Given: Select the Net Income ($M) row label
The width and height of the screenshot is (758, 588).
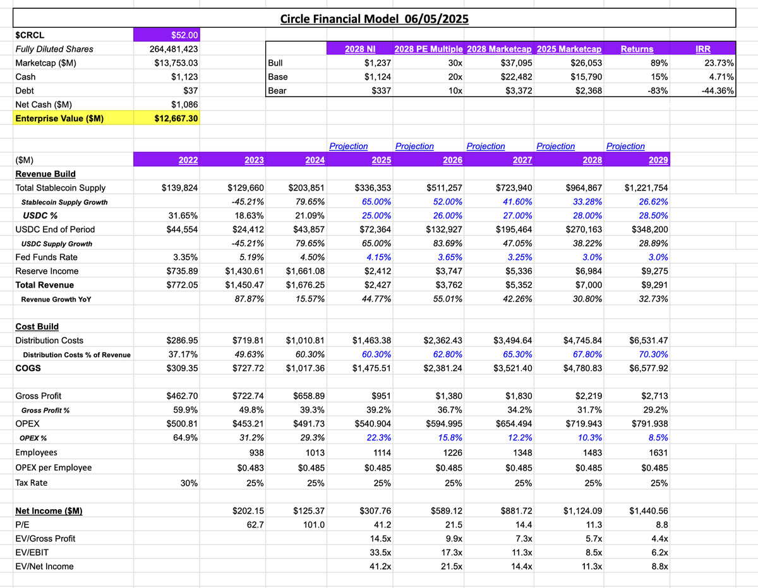Looking at the screenshot, I should pos(49,510).
